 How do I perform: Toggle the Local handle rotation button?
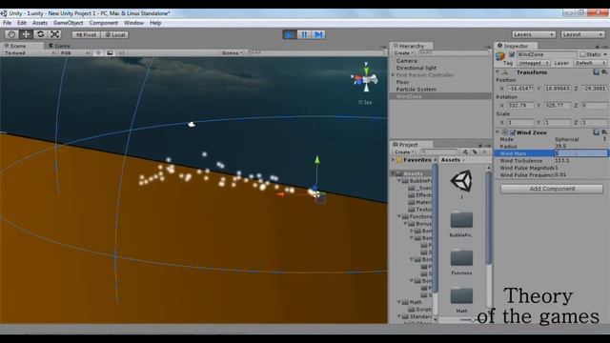point(115,34)
